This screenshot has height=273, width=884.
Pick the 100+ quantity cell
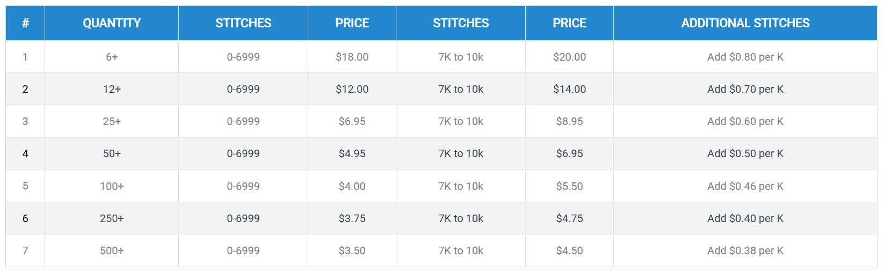pyautogui.click(x=112, y=186)
